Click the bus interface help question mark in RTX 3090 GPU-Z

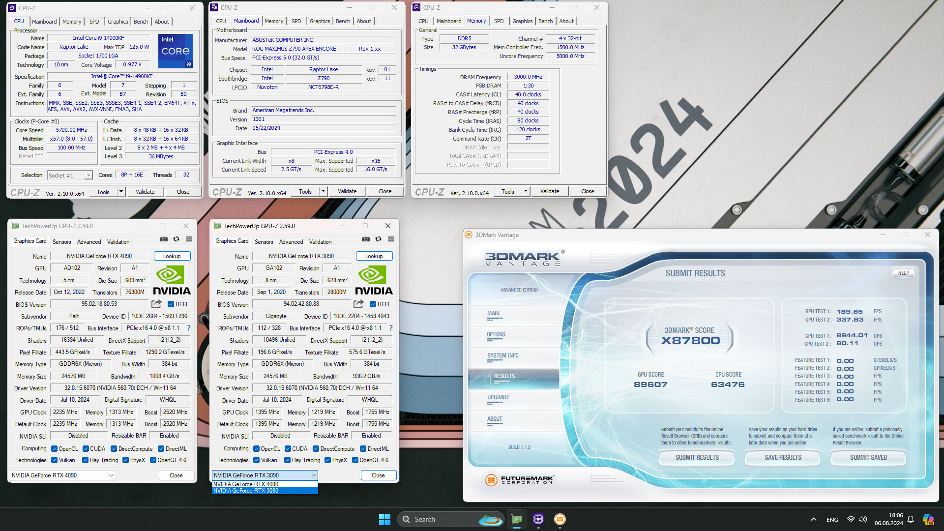click(391, 328)
